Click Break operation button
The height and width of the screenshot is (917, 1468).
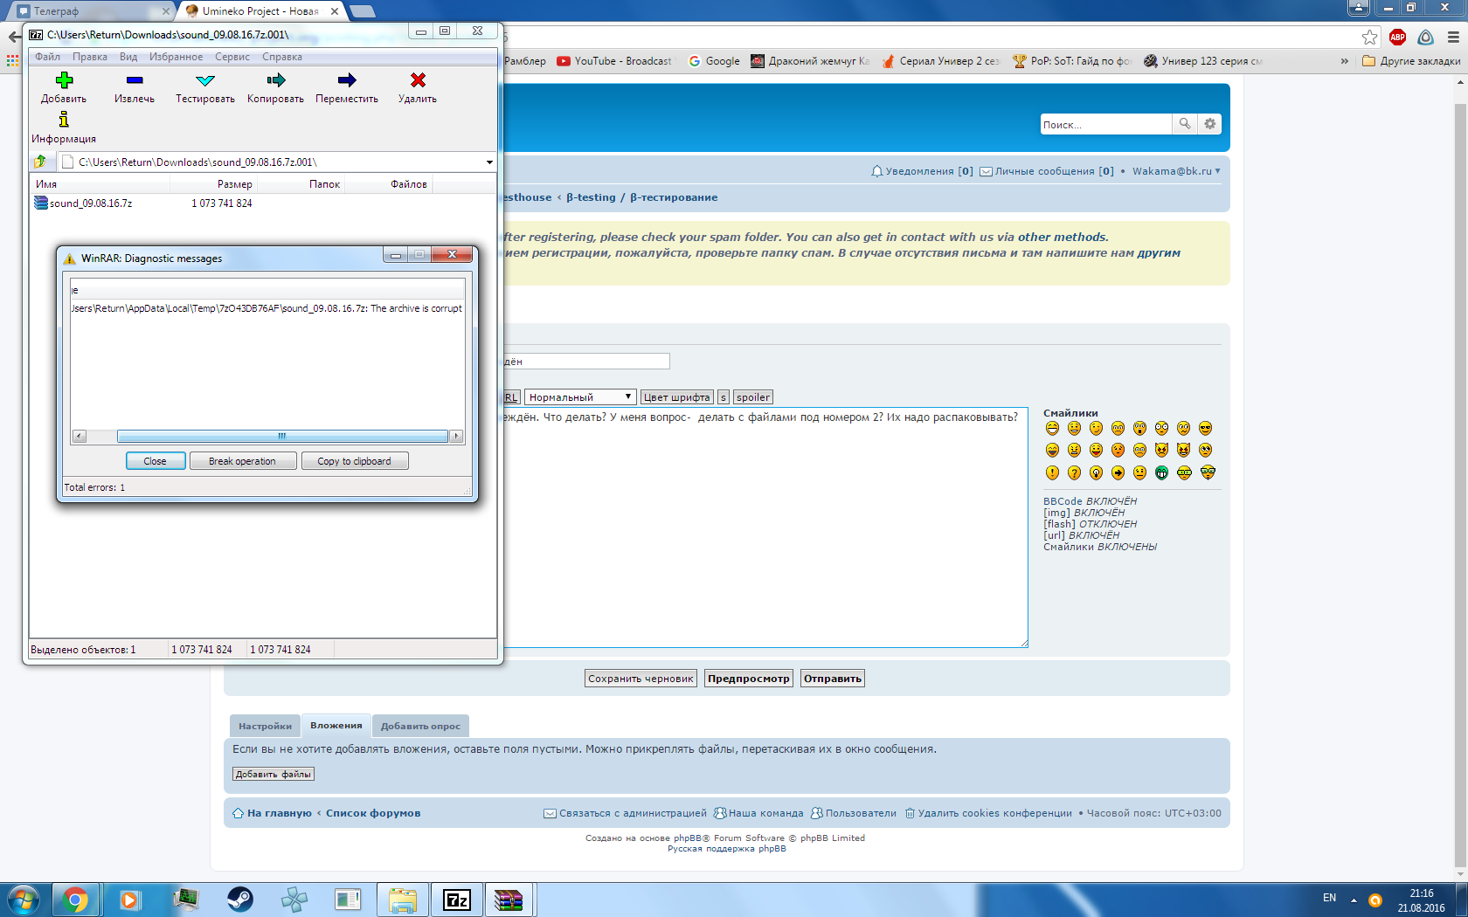click(242, 461)
